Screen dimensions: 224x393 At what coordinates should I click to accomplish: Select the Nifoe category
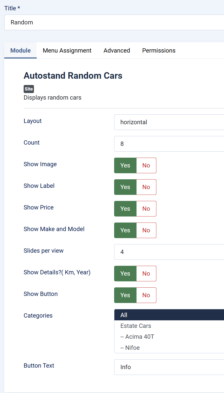(130, 348)
